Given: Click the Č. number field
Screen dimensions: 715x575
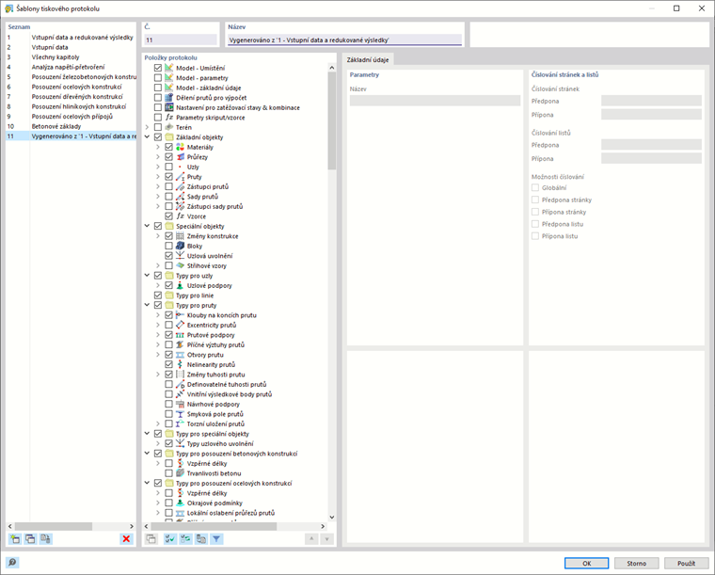Looking at the screenshot, I should pos(181,40).
